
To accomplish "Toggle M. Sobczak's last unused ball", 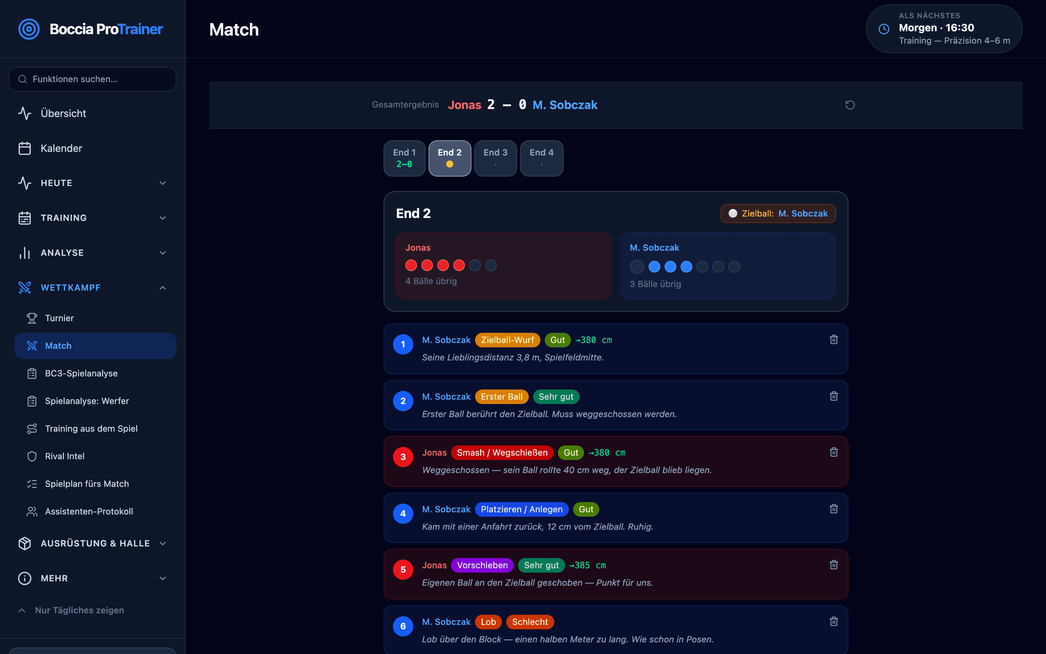I will tap(734, 267).
